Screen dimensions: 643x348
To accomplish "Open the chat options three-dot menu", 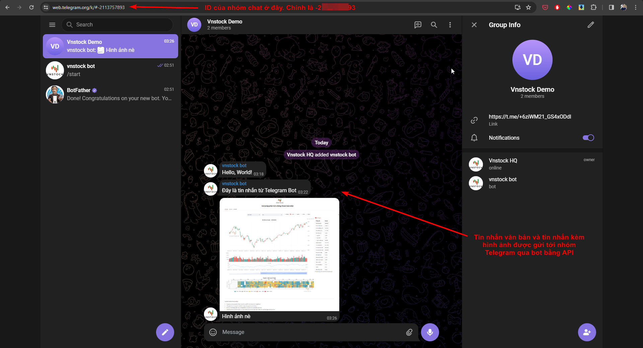I will coord(450,25).
